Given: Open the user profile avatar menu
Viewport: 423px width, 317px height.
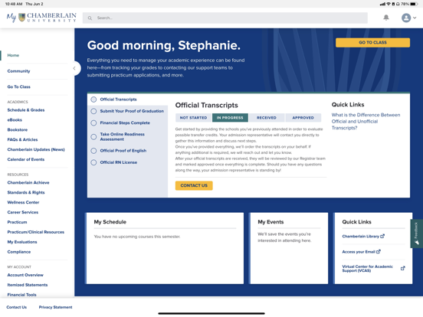Looking at the screenshot, I should pos(406,18).
